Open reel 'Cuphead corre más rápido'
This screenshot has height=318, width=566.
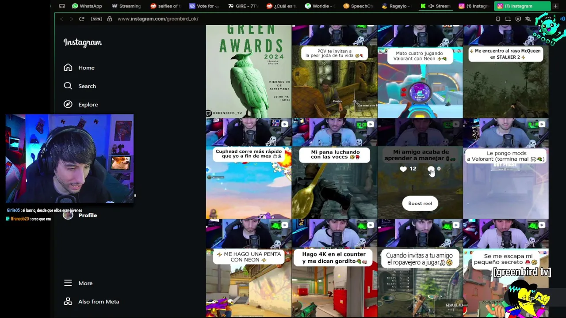point(249,168)
